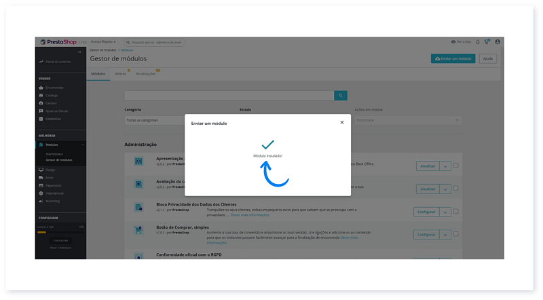The image size is (543, 300).
Task: Open the user profile avatar icon
Action: 498,42
